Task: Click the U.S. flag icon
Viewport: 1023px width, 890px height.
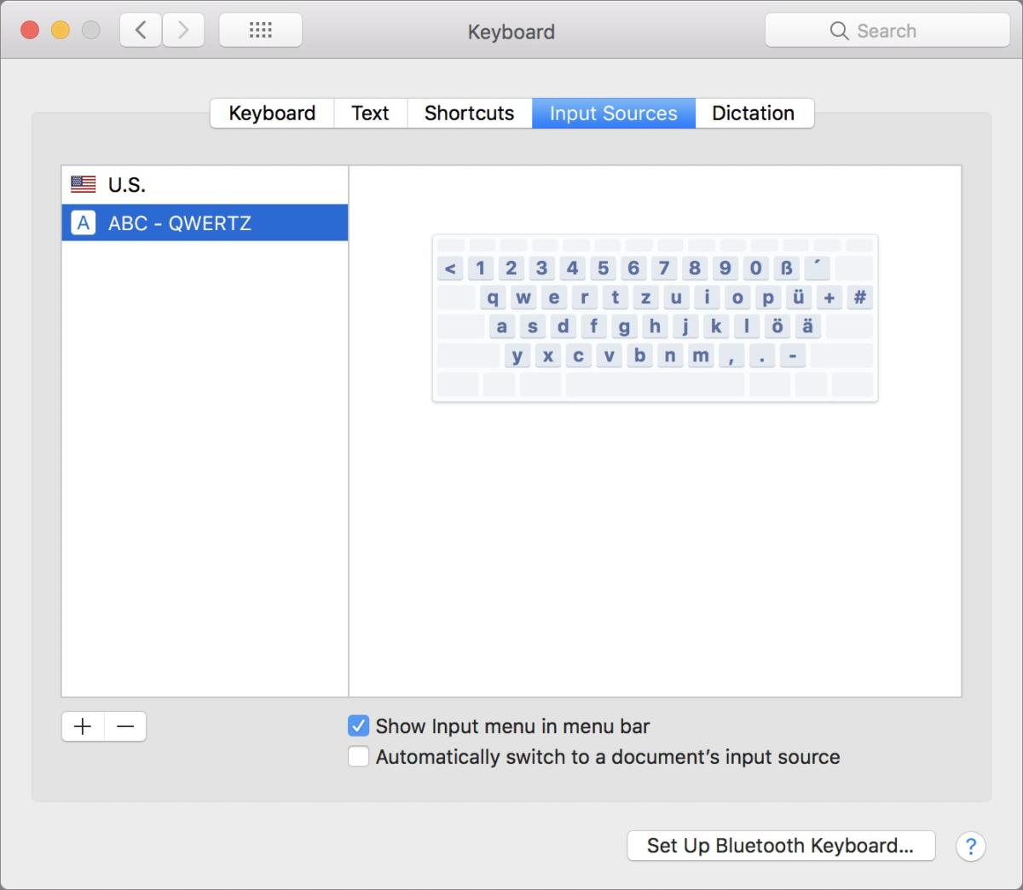Action: (84, 184)
